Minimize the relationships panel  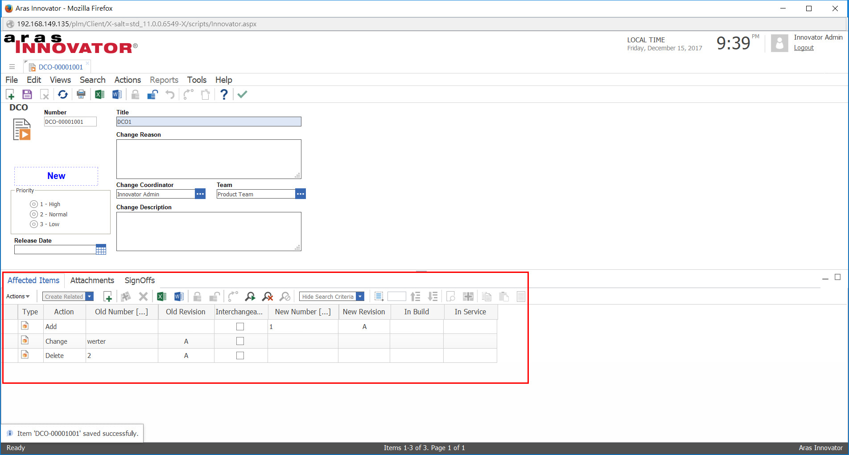[825, 278]
